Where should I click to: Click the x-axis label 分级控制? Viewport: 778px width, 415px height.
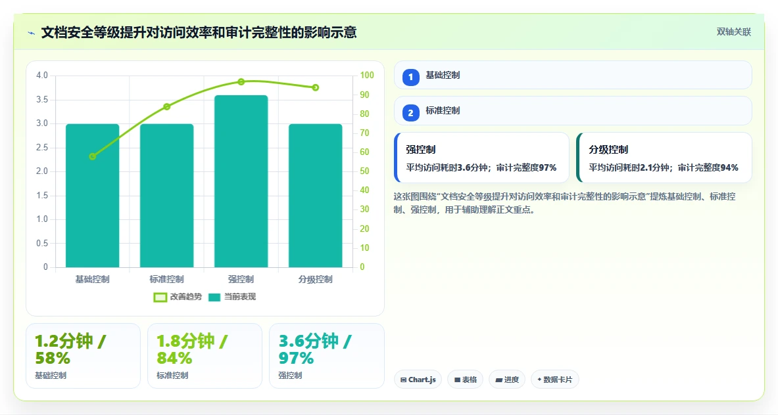[x=316, y=279]
